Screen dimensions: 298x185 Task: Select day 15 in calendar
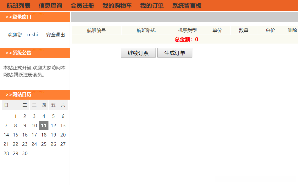coord(15,135)
